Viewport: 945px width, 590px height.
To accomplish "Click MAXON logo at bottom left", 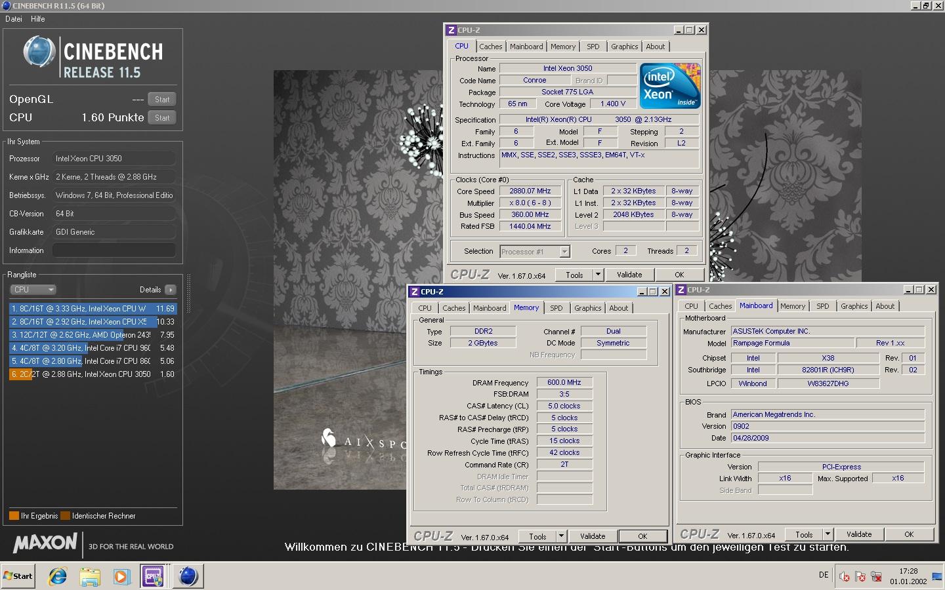I will [45, 543].
